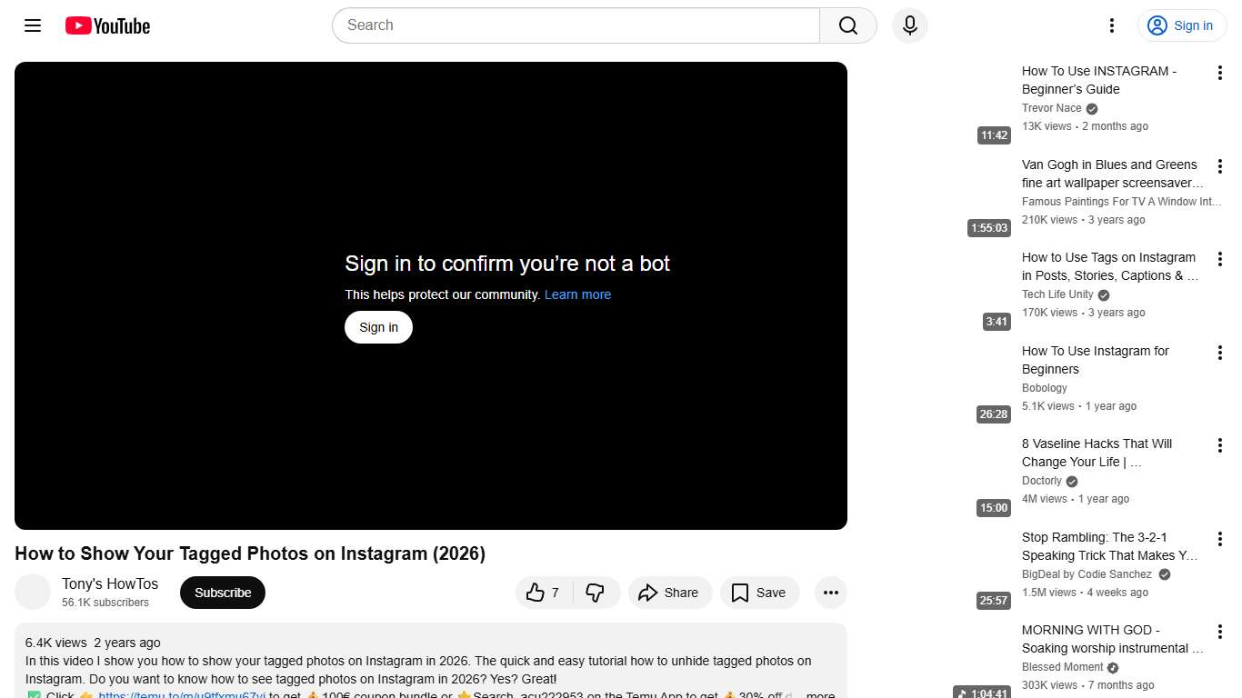This screenshot has height=698, width=1242.
Task: Open the Share dialog
Action: tap(670, 592)
